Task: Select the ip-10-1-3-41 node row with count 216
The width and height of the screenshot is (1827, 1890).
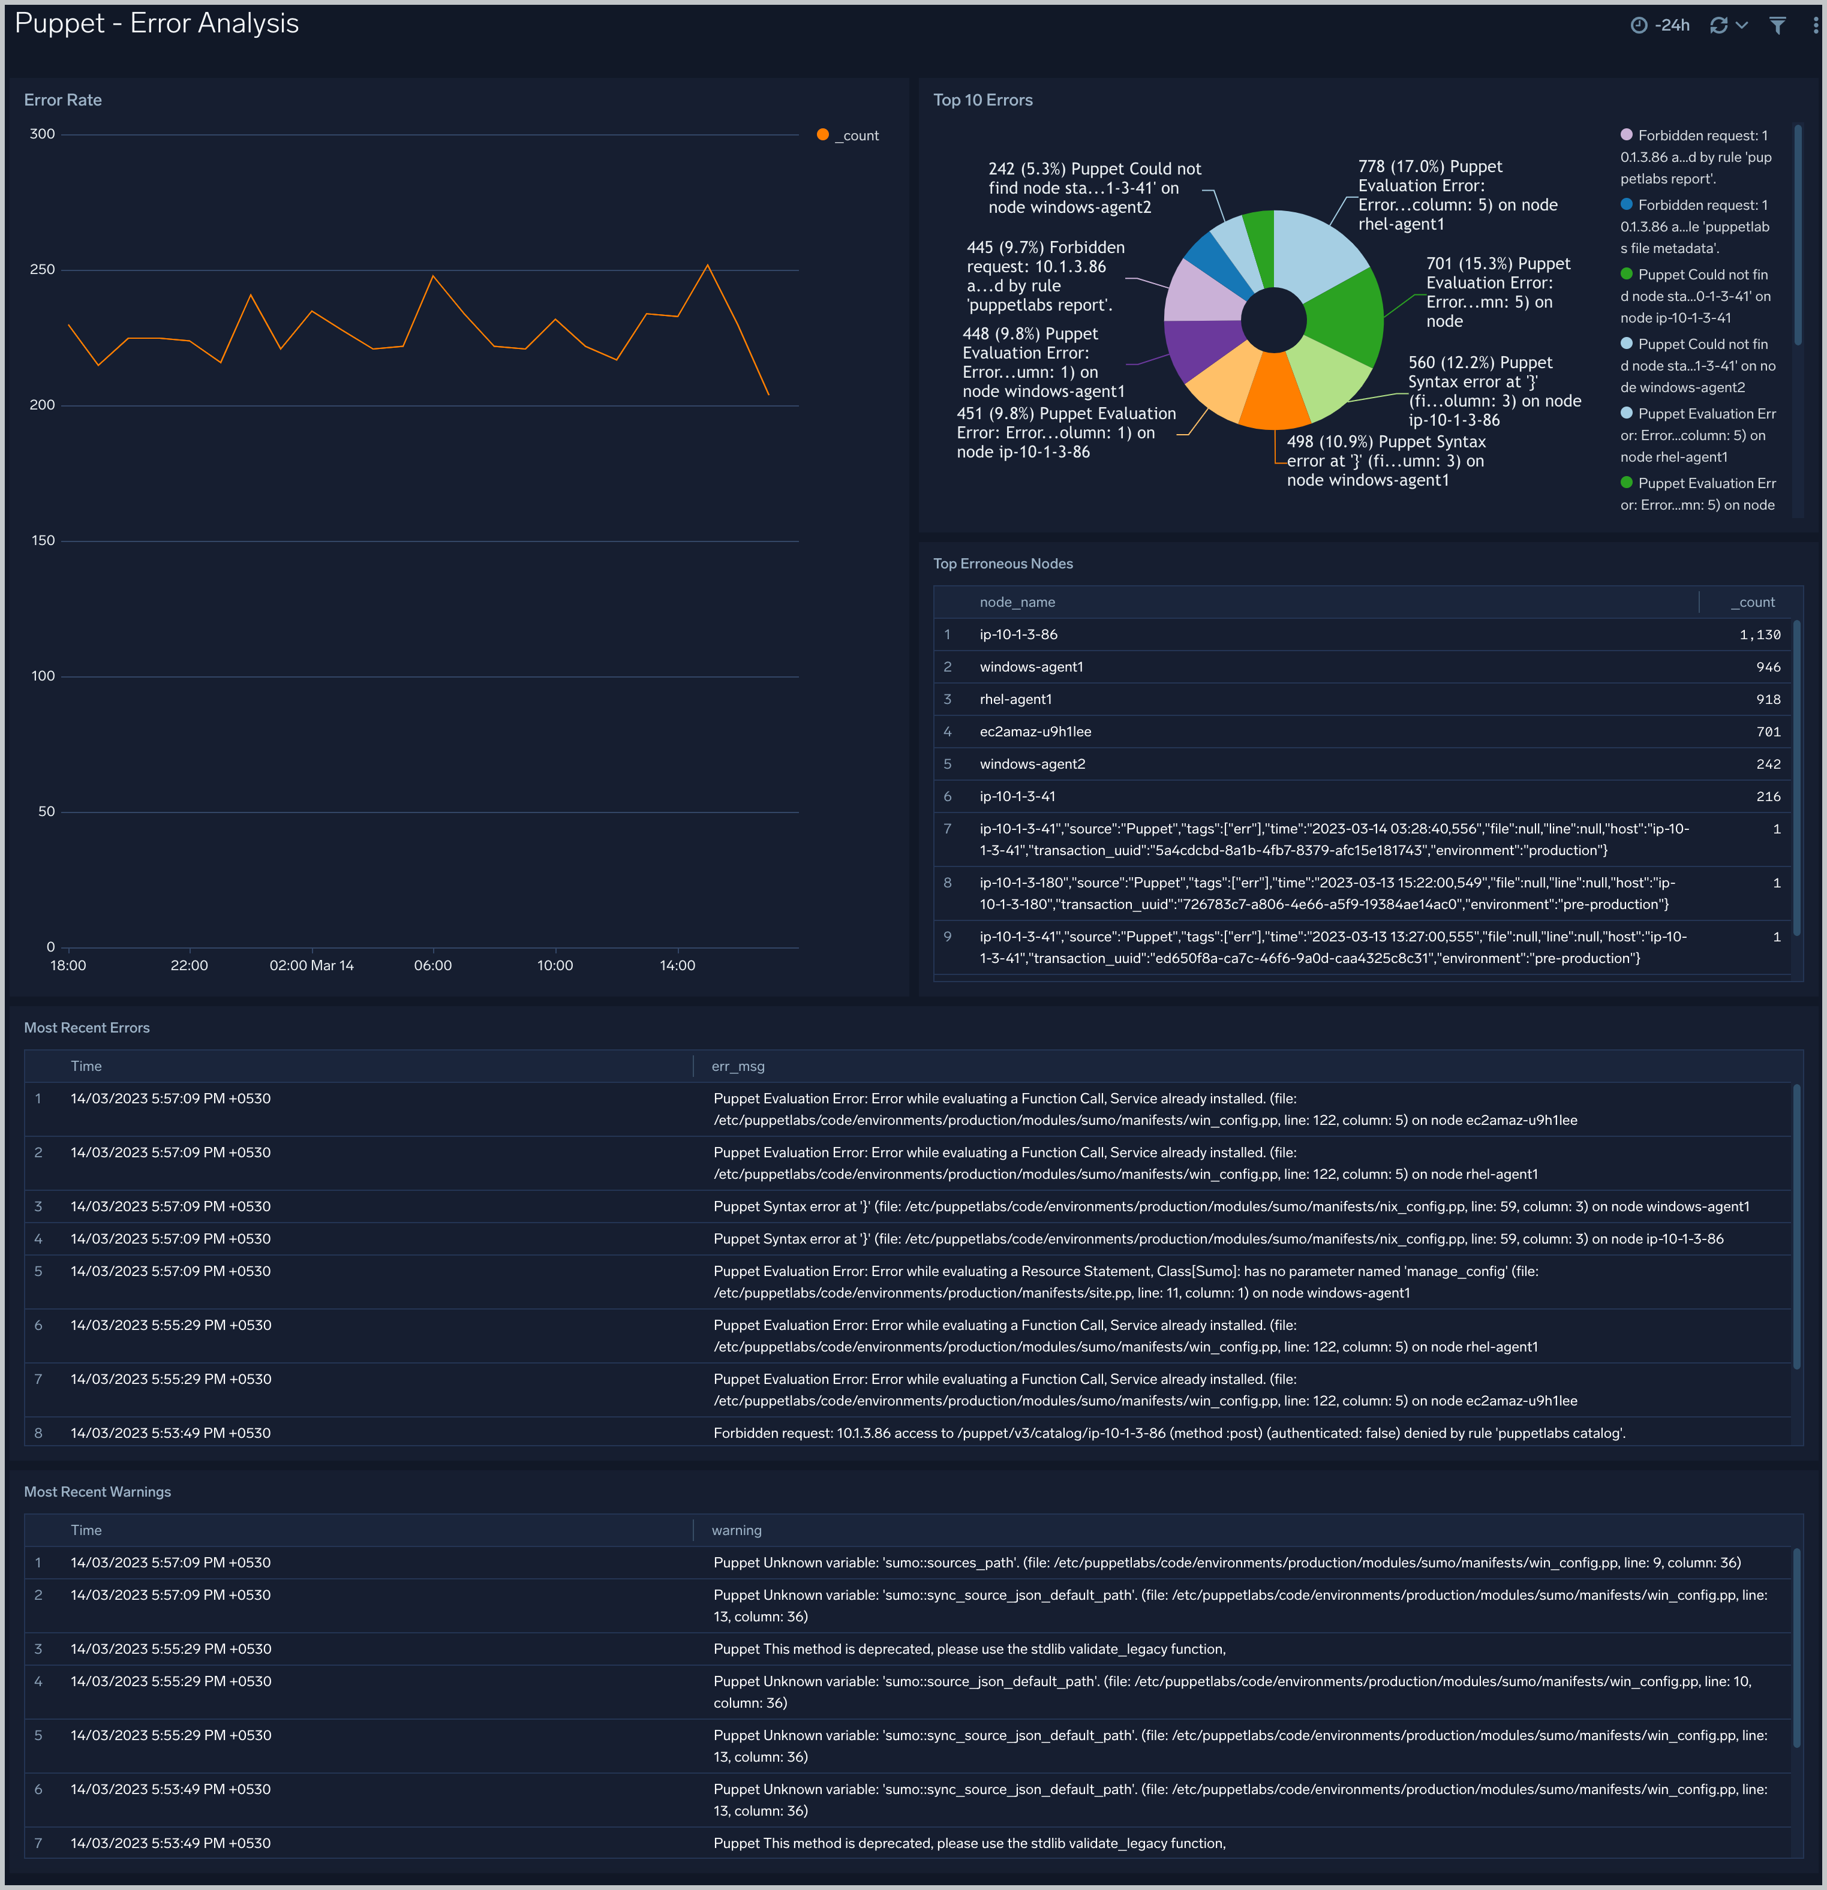Action: coord(1362,796)
